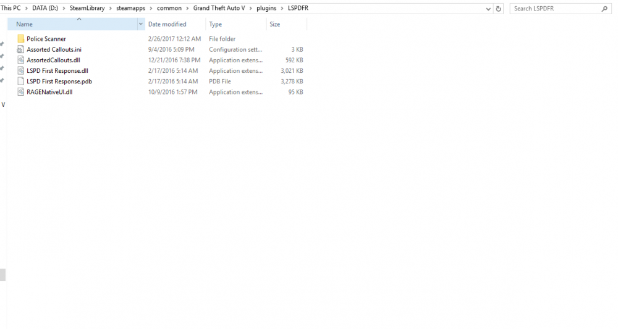The width and height of the screenshot is (618, 329).
Task: Click the File folder type cell
Action: 222,38
